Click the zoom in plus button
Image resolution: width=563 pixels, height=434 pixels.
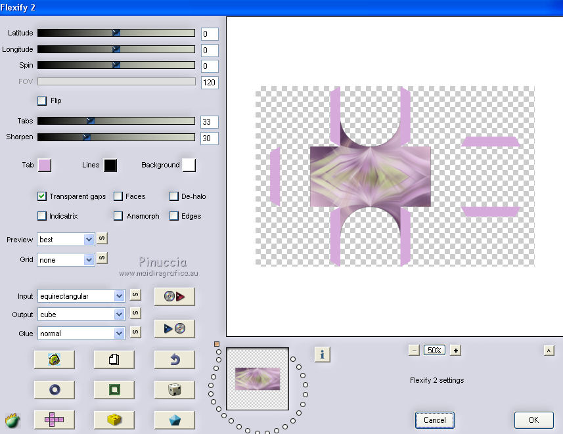click(456, 351)
